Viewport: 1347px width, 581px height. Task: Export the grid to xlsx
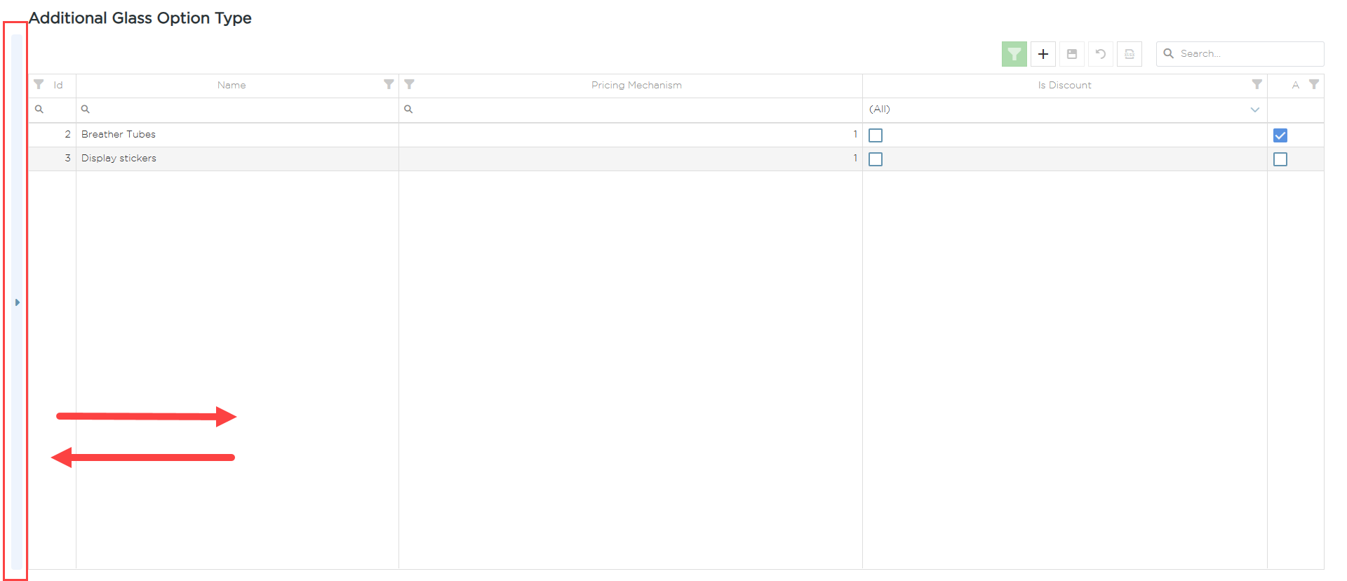point(1130,54)
